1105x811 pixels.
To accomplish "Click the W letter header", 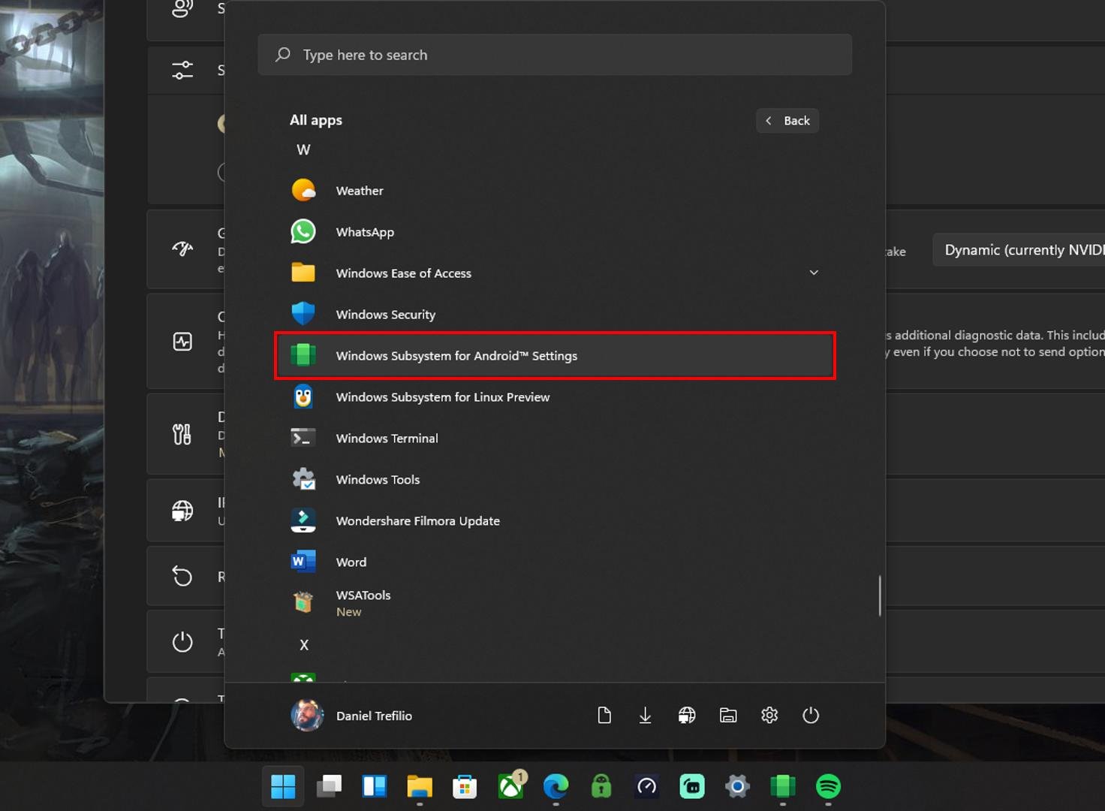I will 303,149.
